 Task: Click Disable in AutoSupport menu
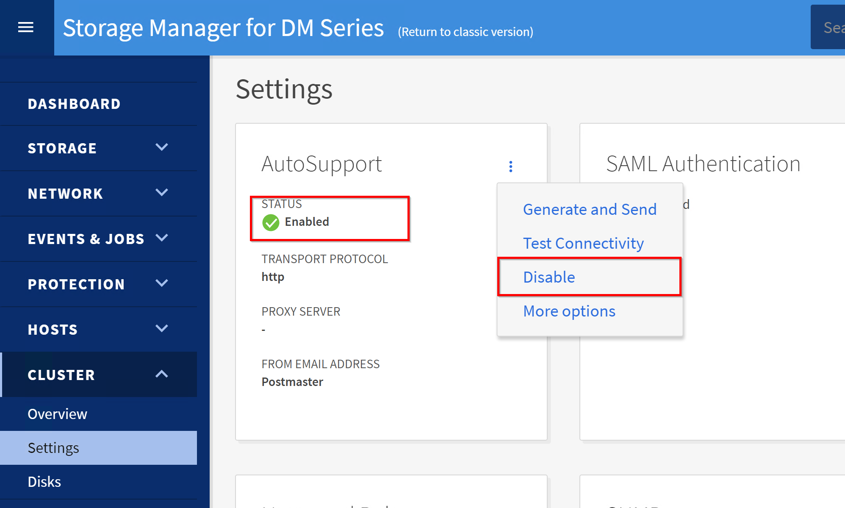point(549,277)
